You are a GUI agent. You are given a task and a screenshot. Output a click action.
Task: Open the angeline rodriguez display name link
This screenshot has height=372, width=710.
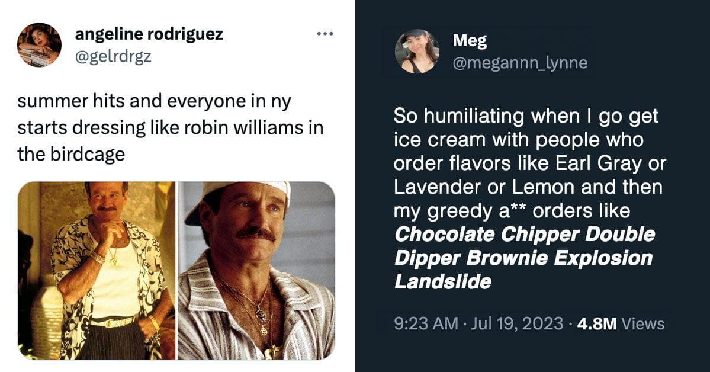pos(149,34)
